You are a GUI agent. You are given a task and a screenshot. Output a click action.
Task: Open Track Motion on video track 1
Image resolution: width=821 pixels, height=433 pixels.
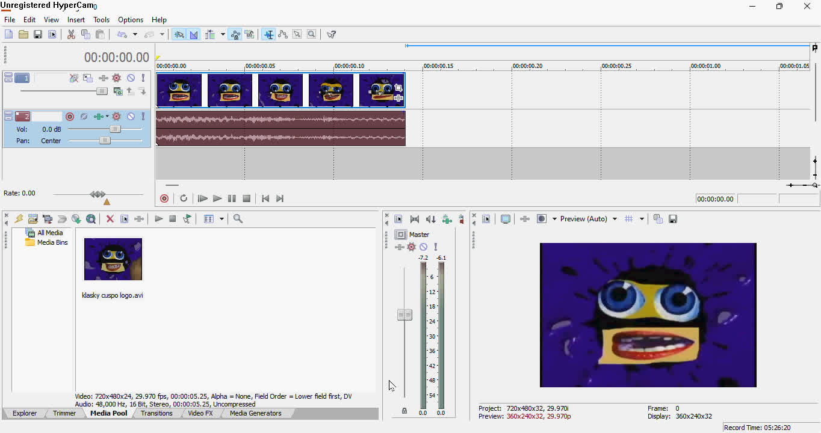point(88,78)
